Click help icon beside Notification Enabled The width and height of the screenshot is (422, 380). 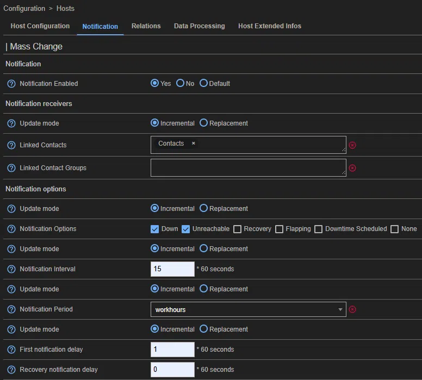coord(11,84)
